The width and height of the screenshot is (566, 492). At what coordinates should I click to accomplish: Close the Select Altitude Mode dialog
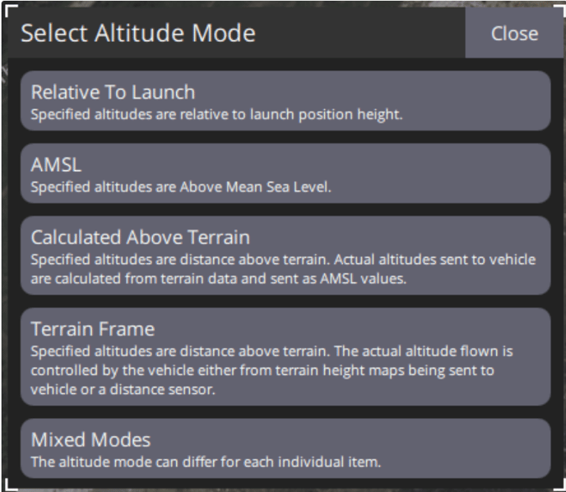pyautogui.click(x=514, y=33)
